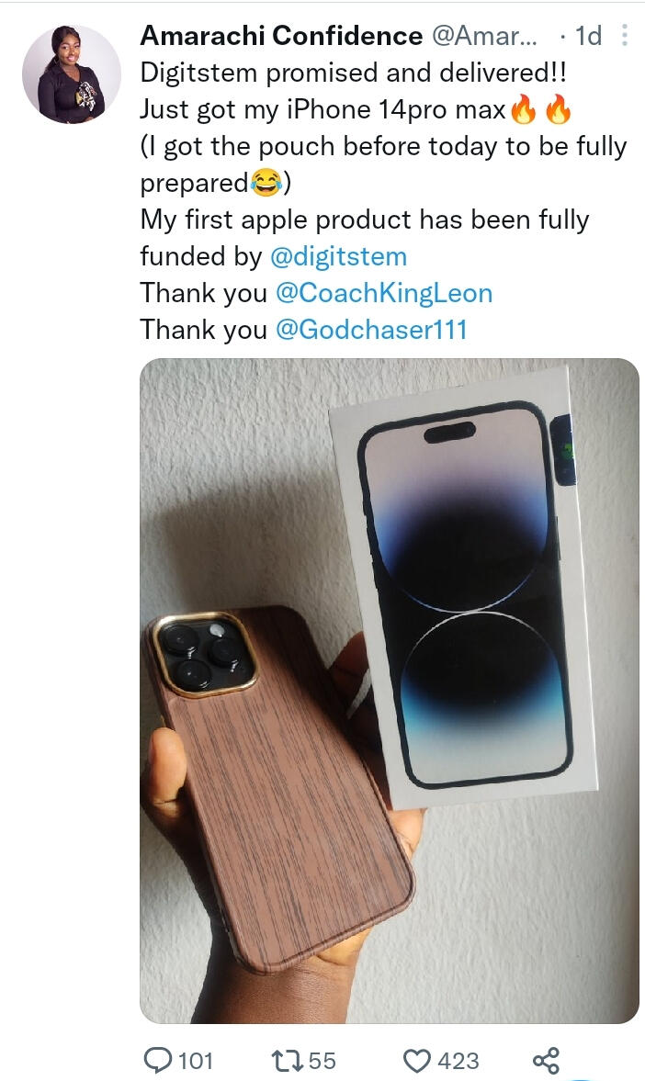The width and height of the screenshot is (645, 1081).
Task: Reply to the tweet via speech bubble icon
Action: click(x=158, y=1061)
